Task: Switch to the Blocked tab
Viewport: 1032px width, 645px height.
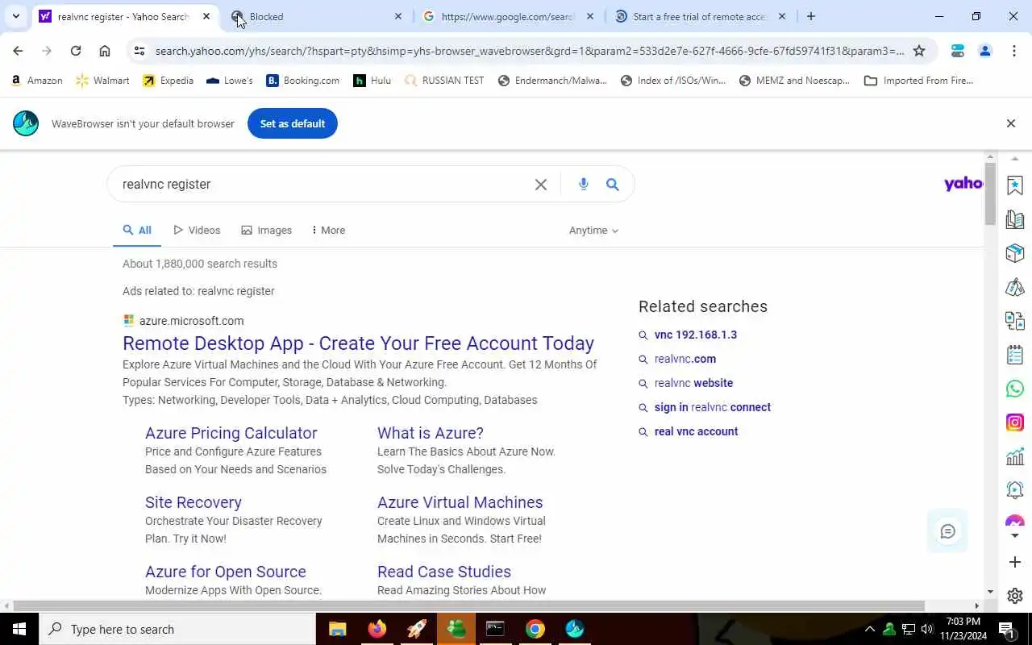Action: (316, 16)
